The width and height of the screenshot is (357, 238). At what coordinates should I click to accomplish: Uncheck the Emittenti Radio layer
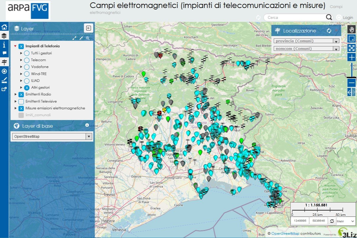tap(21, 95)
